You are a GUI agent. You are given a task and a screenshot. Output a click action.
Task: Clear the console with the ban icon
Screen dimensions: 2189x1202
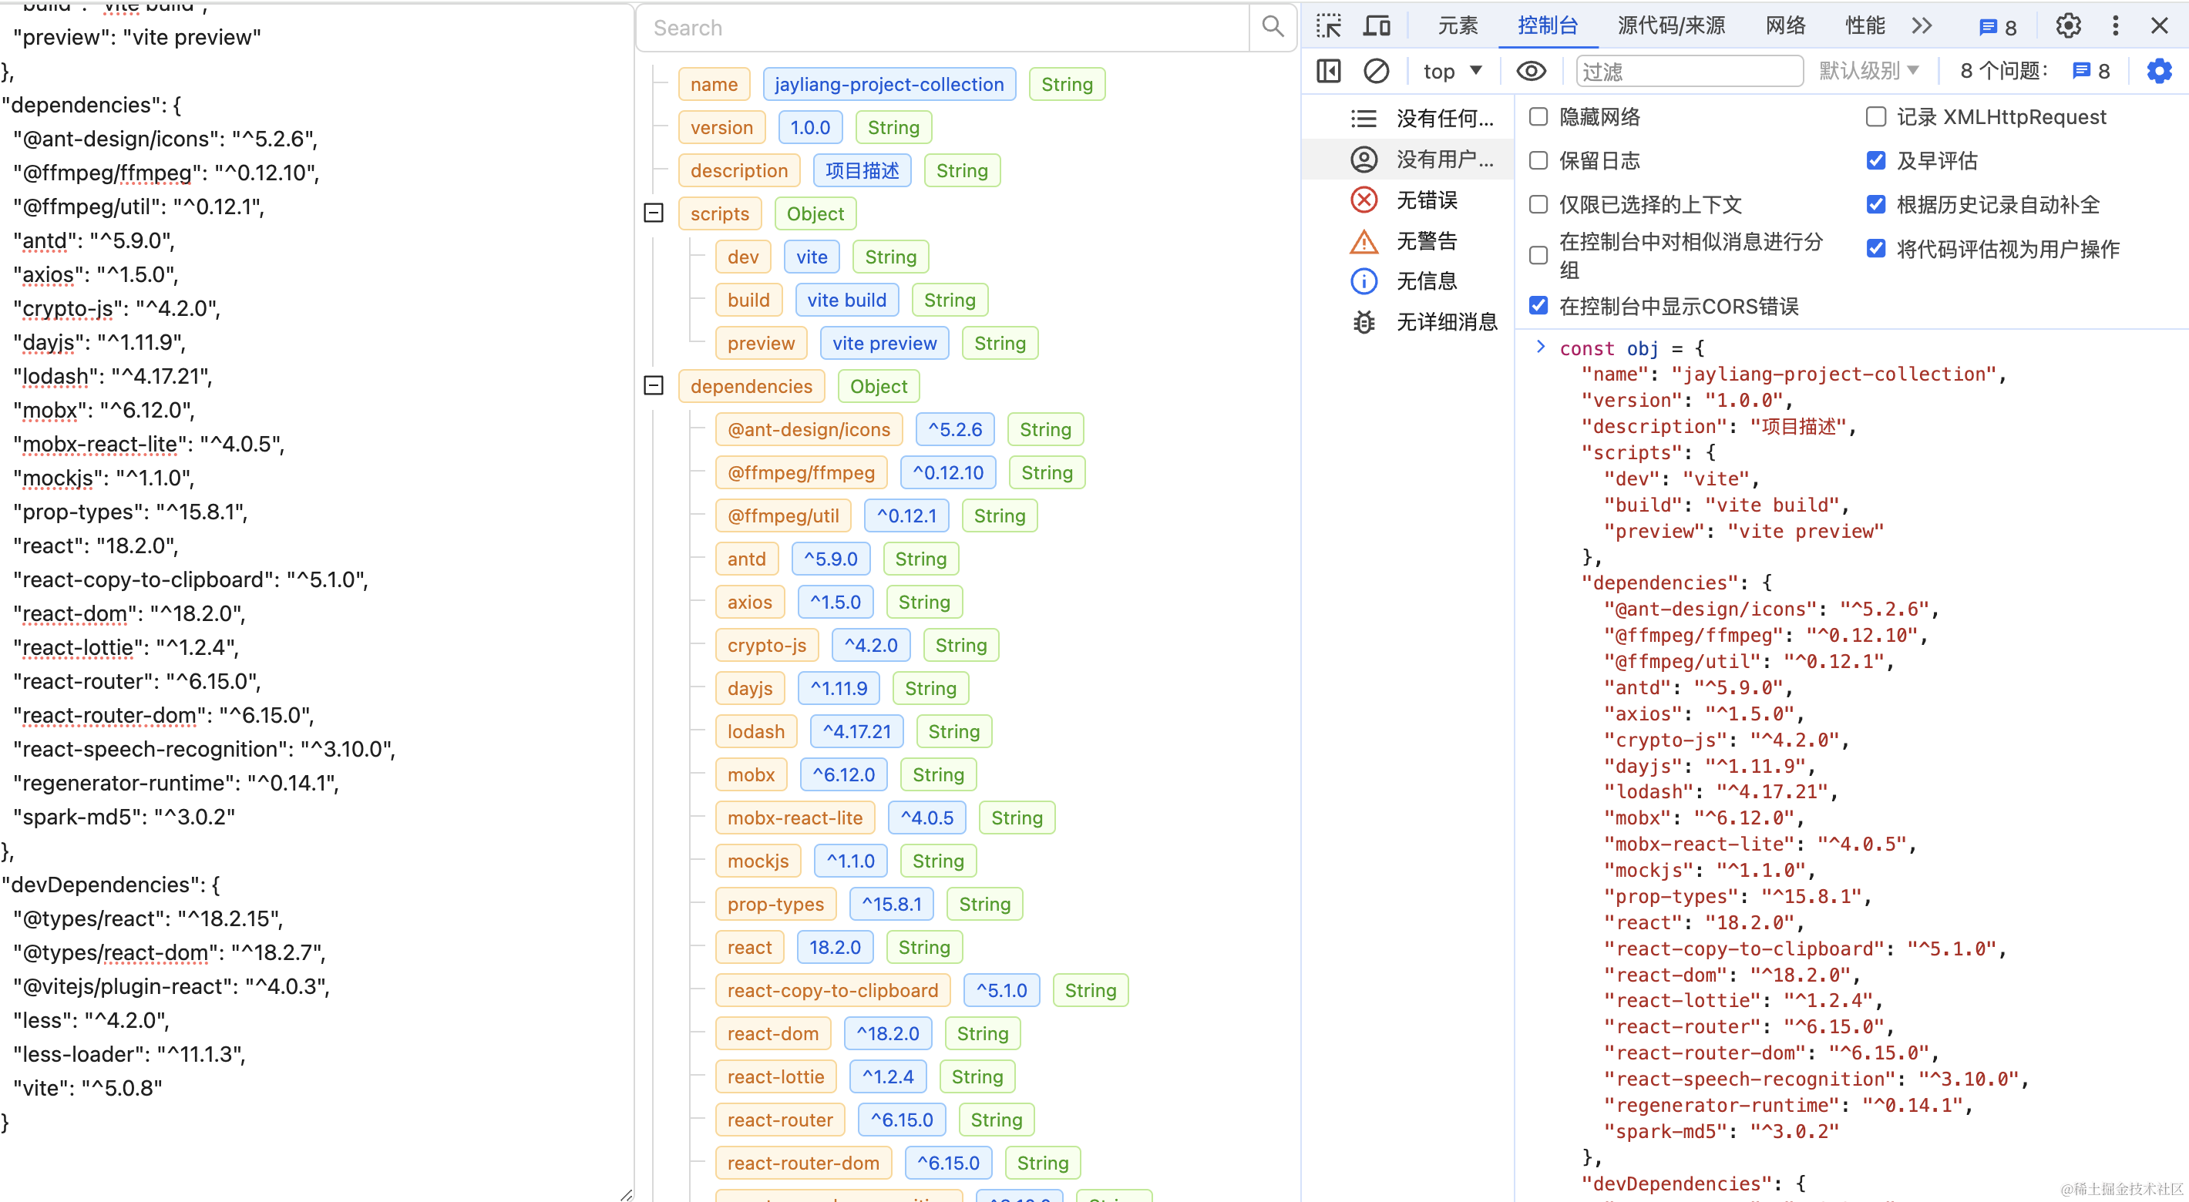coord(1376,72)
